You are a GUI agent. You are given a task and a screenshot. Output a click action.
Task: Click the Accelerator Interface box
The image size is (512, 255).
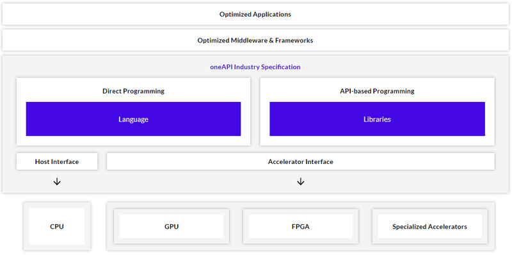point(300,161)
